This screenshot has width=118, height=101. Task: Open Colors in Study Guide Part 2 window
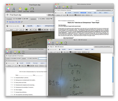7,52
